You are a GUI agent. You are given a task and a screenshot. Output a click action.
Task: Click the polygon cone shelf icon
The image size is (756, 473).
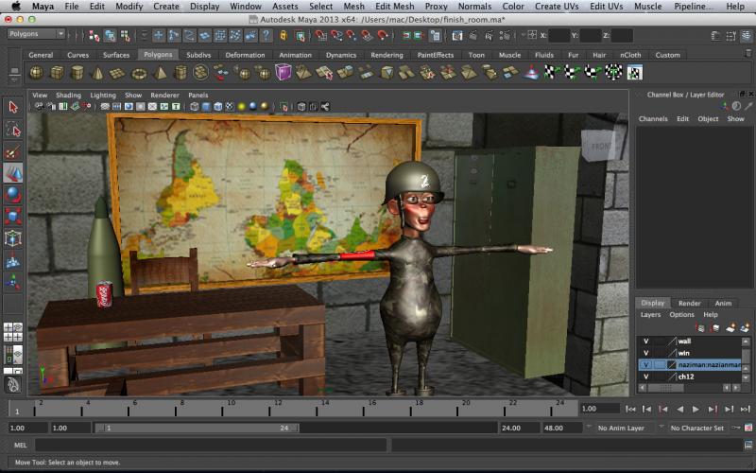[98, 73]
